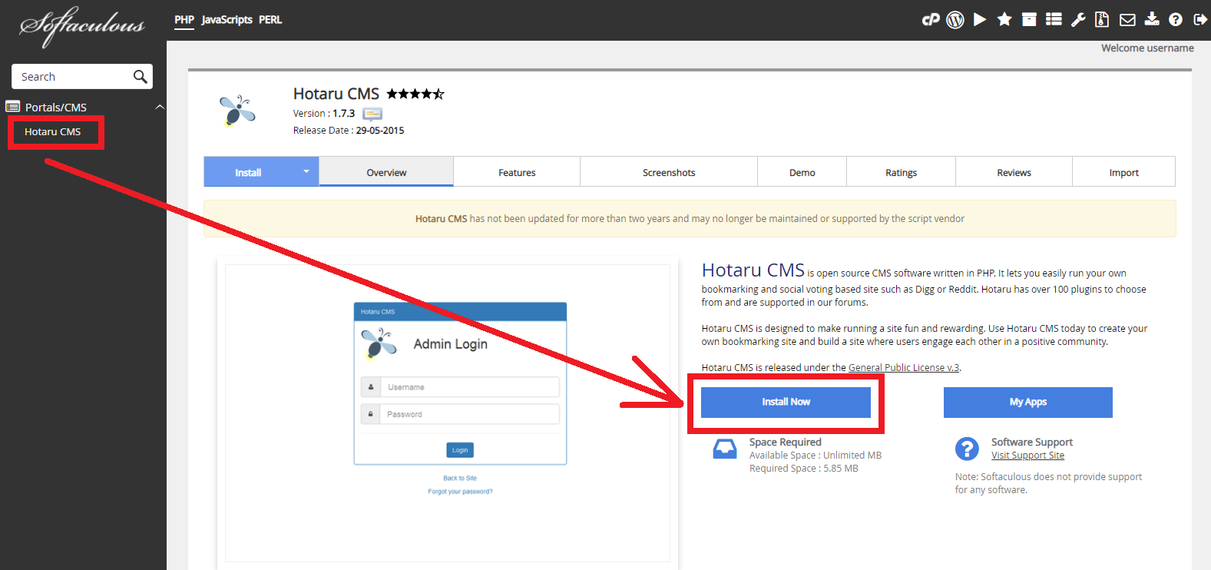Click the 'Welcome username' text
This screenshot has width=1211, height=570.
1147,48
